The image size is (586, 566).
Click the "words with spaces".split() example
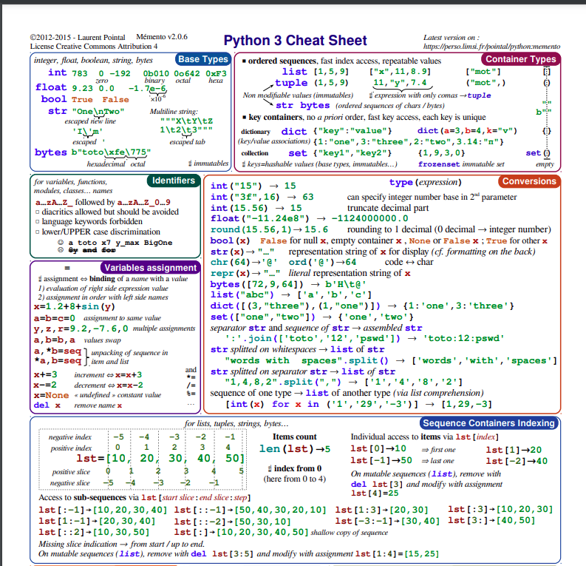click(390, 360)
